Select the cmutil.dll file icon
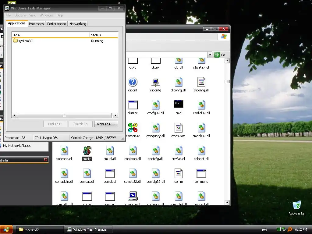Screen dimensions: 312x234 [x=110, y=151]
